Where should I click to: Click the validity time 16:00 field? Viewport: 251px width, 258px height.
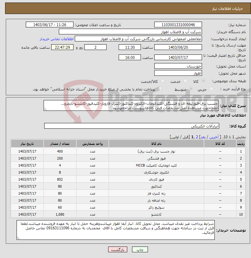130,57
